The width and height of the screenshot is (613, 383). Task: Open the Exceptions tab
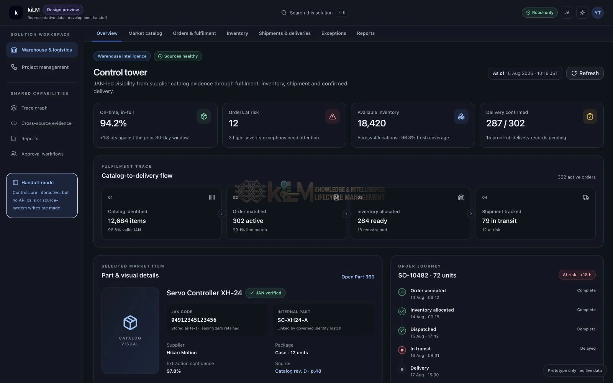(x=334, y=33)
